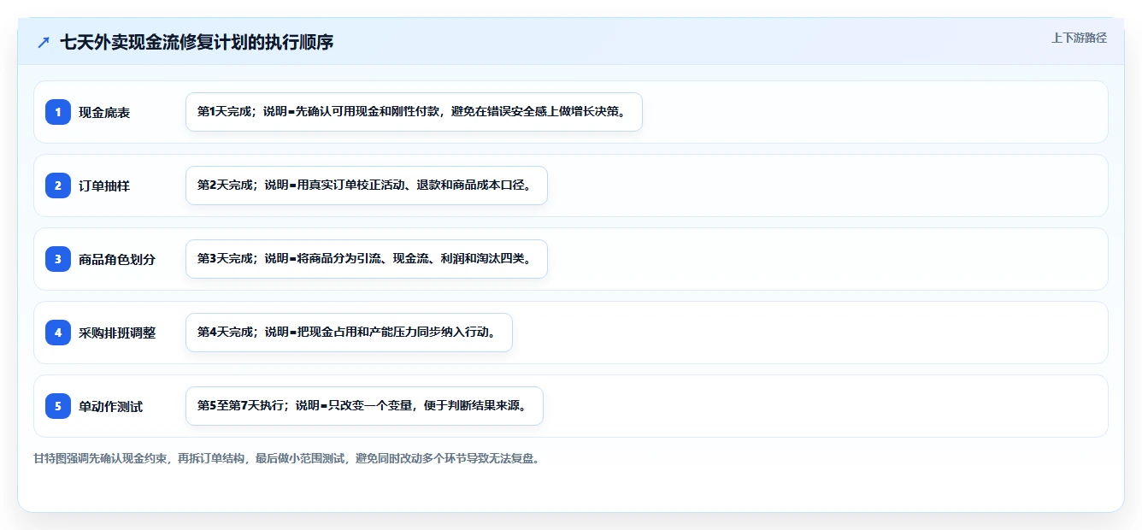The width and height of the screenshot is (1142, 530).
Task: Click the 采购排班调整 step label
Action: 117,333
